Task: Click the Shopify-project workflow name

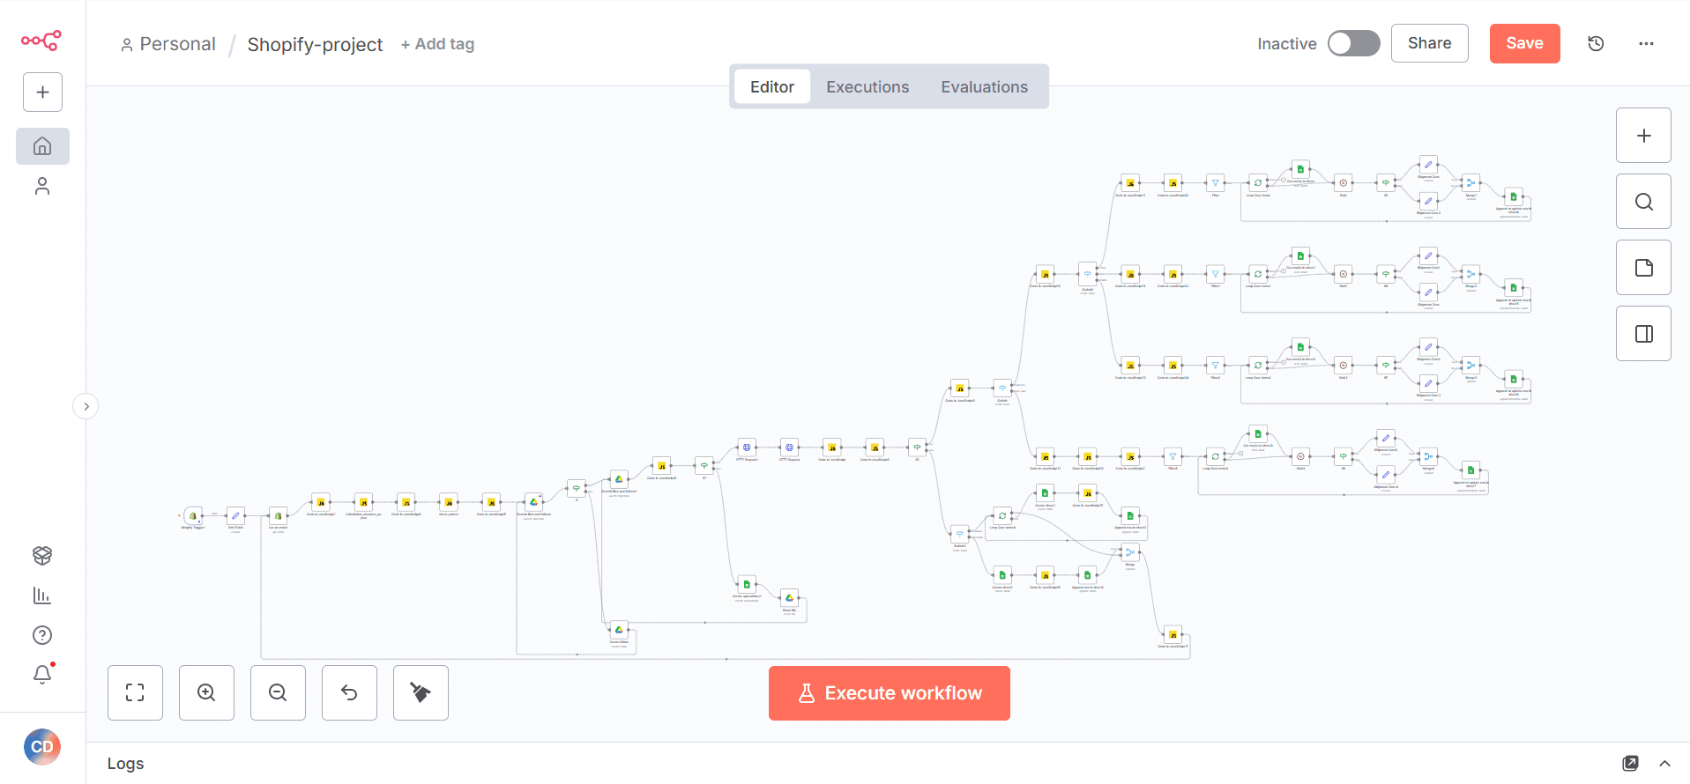Action: coord(315,44)
